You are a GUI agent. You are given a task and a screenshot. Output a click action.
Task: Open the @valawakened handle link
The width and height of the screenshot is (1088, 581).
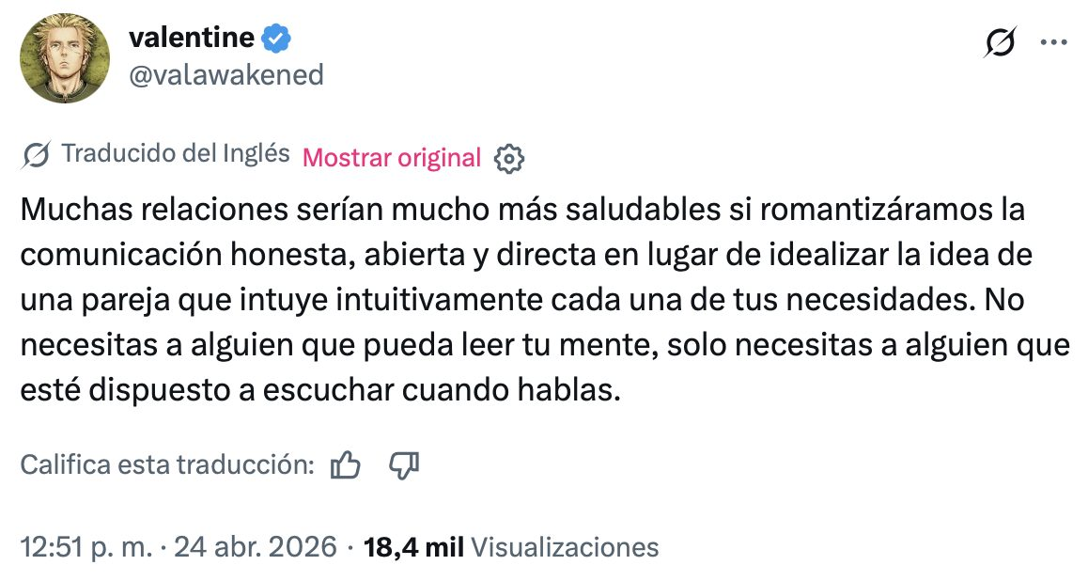pos(225,74)
